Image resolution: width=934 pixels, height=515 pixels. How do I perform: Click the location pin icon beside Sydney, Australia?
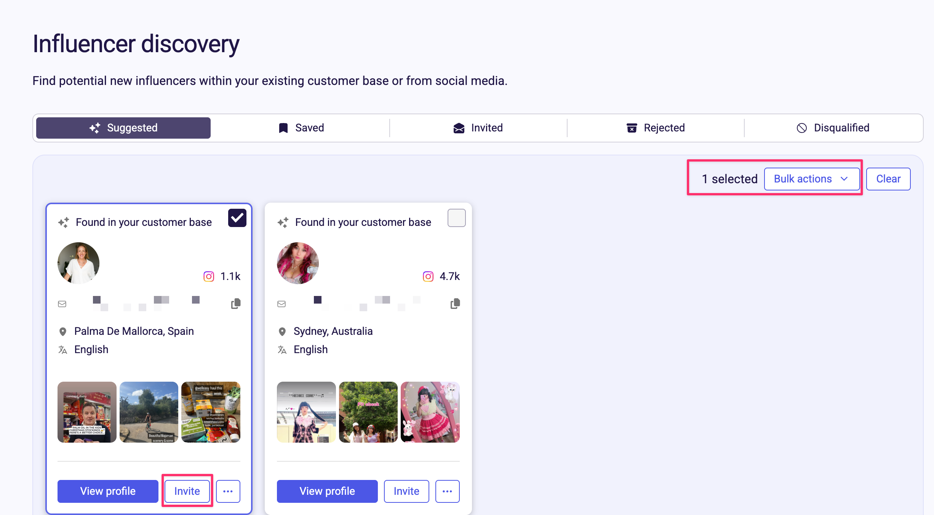pos(282,331)
